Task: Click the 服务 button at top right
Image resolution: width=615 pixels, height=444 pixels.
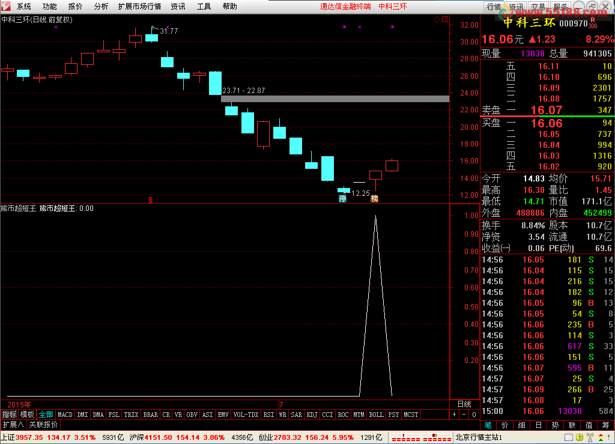Action: (x=560, y=6)
